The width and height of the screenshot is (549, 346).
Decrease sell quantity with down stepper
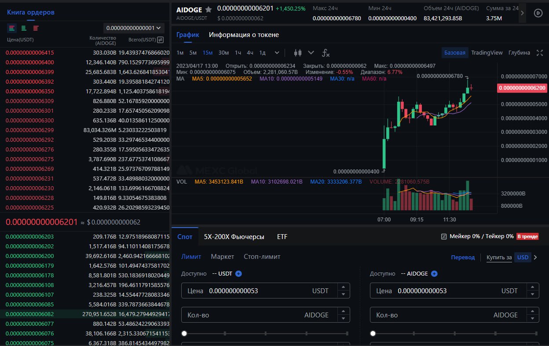click(533, 319)
